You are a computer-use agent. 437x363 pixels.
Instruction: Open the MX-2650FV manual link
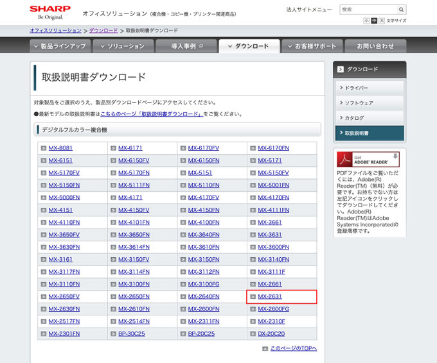coord(64,296)
